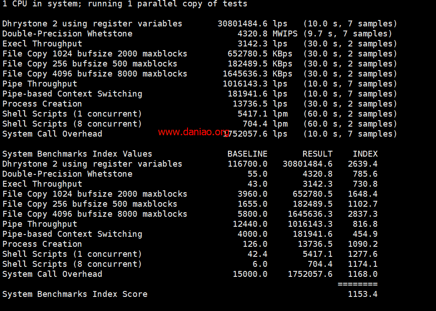This screenshot has height=311, width=436.
Task: Select the index value 1174.1
Action: tap(363, 264)
